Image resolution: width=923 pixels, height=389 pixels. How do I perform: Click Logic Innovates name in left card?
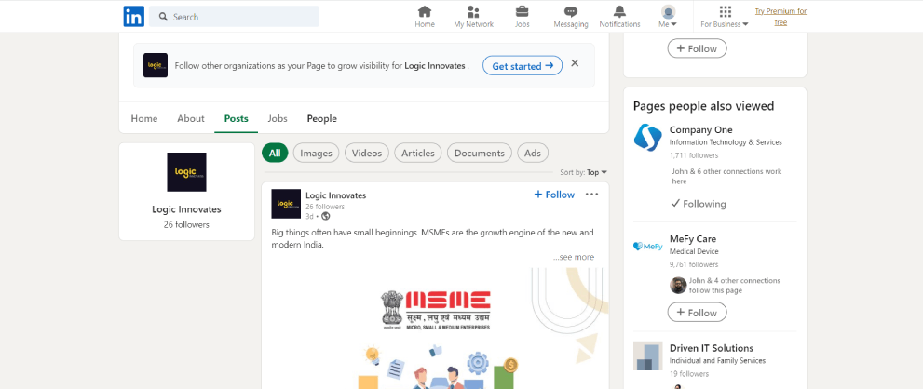186,208
